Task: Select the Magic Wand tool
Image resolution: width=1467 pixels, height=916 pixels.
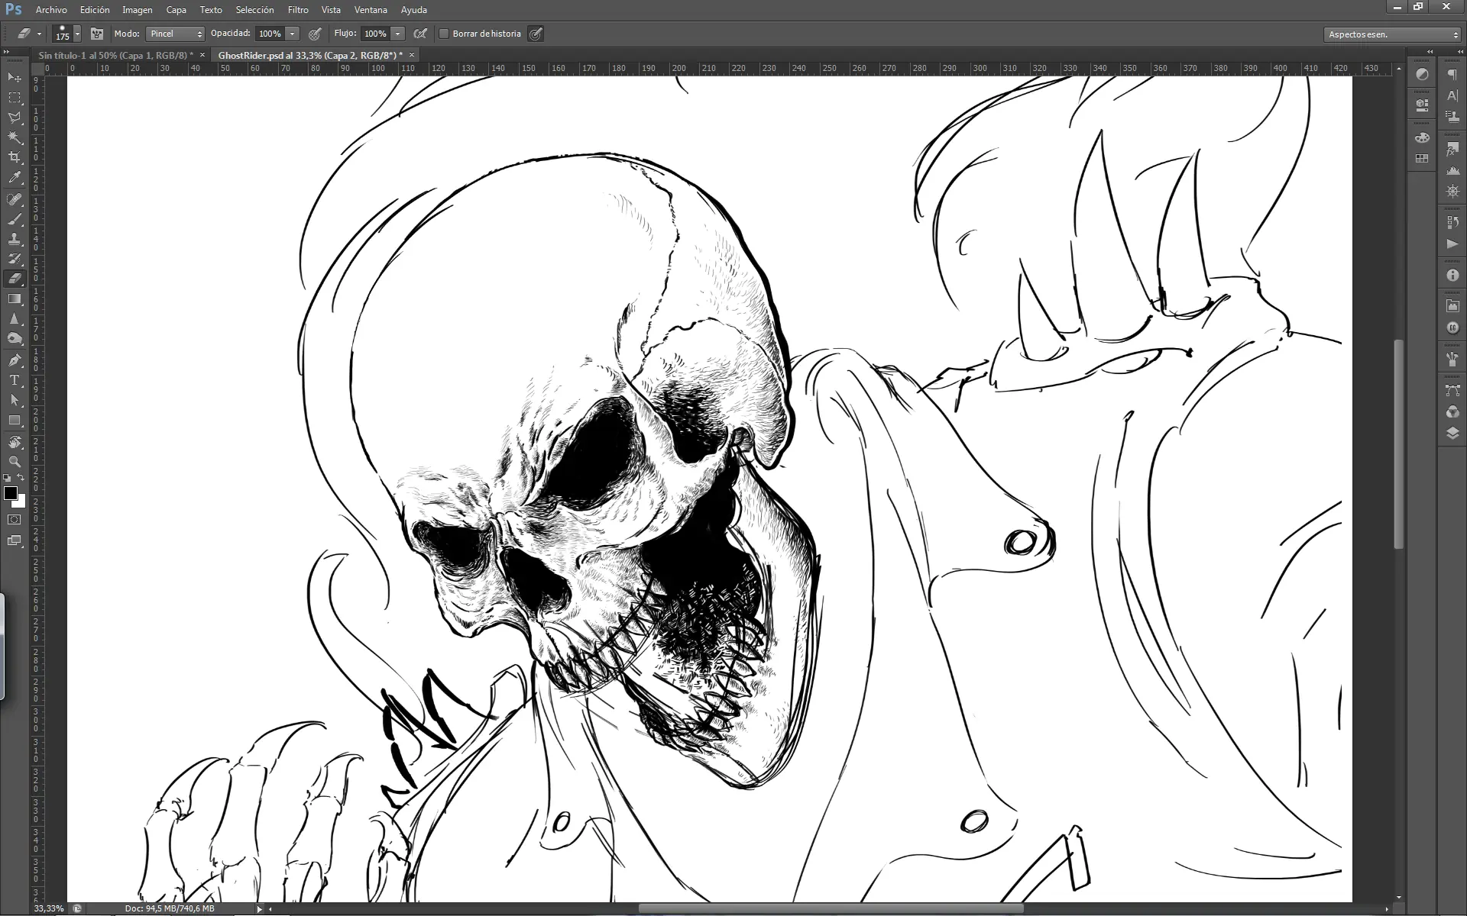Action: click(15, 137)
